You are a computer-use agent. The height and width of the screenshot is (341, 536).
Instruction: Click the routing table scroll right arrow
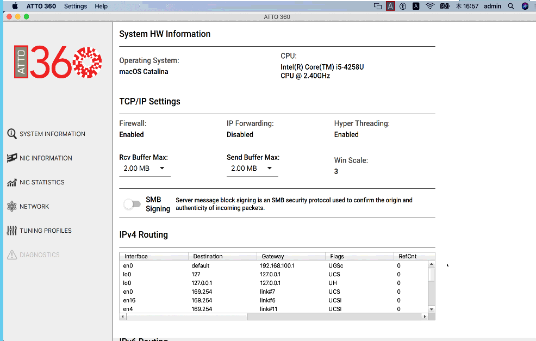point(425,317)
